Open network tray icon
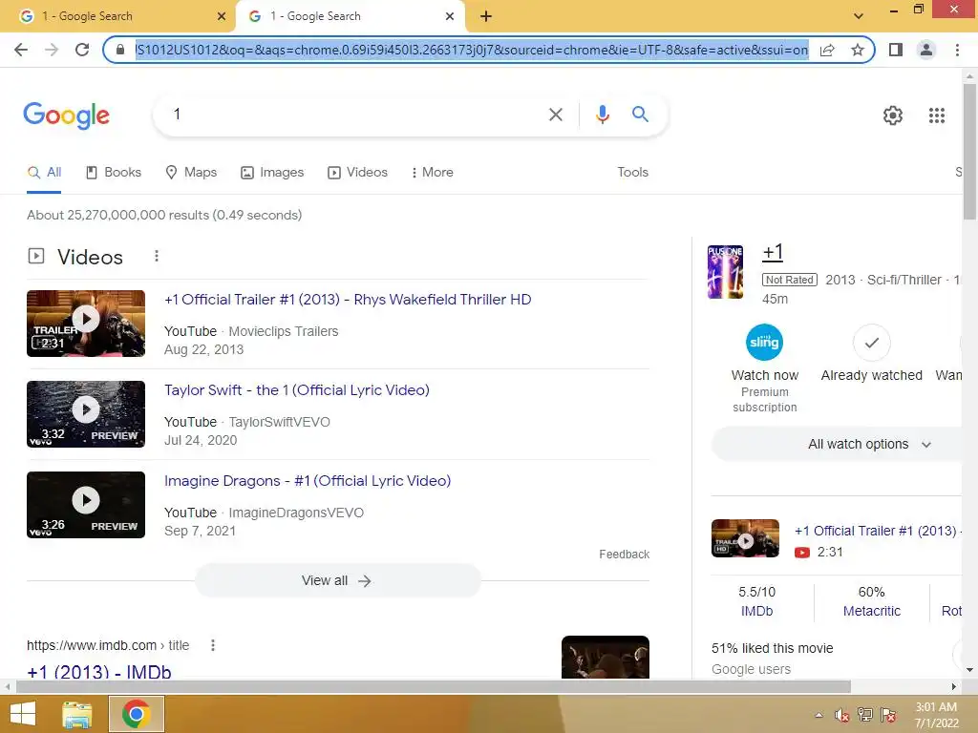Viewport: 978px width, 733px height. 864,715
